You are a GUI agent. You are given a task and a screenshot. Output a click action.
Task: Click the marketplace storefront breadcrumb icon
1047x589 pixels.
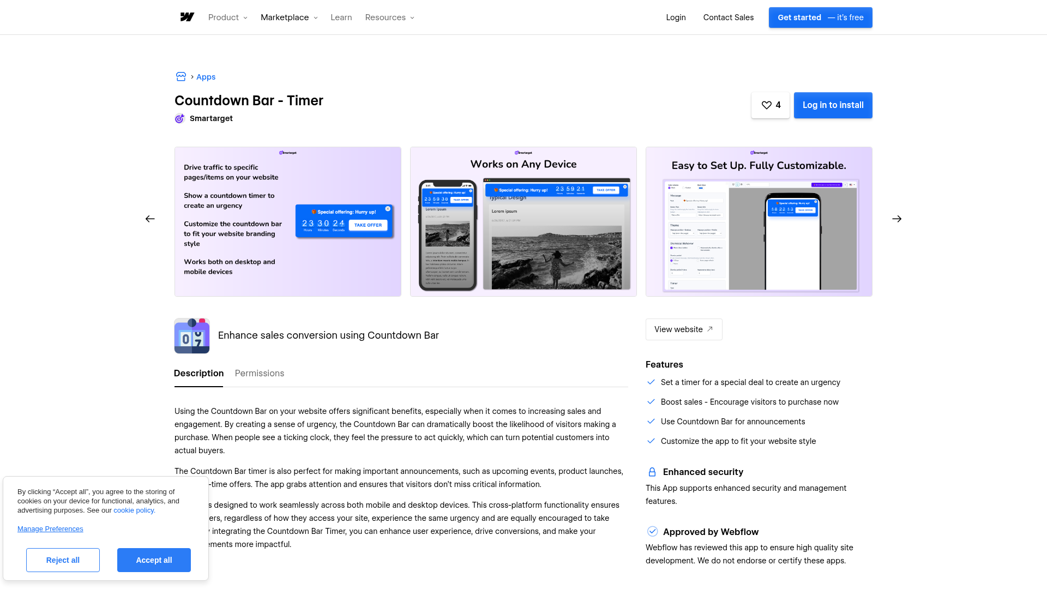point(181,77)
